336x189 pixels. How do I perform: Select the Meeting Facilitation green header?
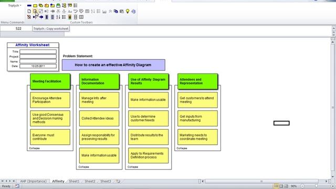(x=50, y=81)
